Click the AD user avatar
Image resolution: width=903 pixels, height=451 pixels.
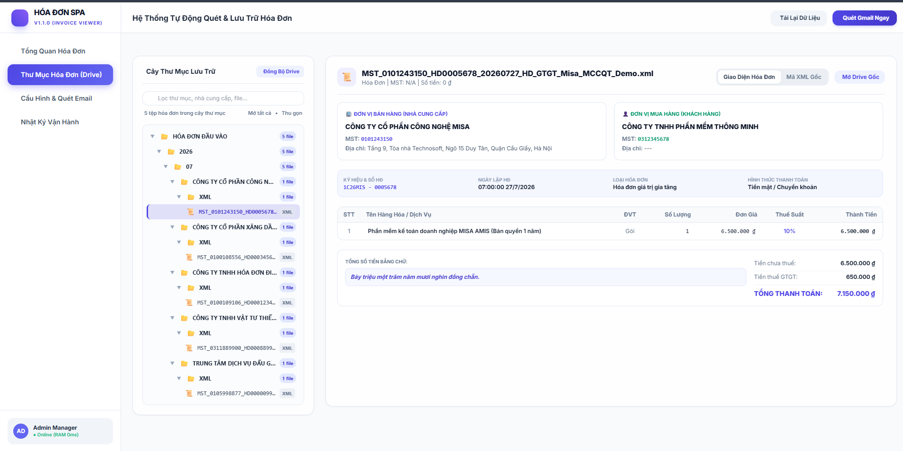pyautogui.click(x=21, y=431)
